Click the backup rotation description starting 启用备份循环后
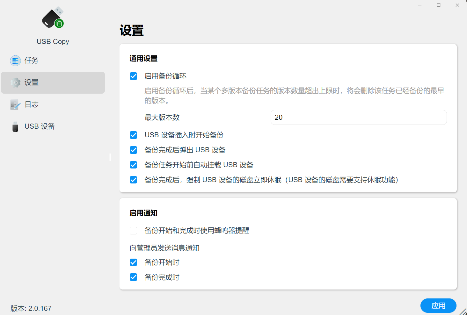Viewport: 467px width, 315px height. (x=294, y=96)
